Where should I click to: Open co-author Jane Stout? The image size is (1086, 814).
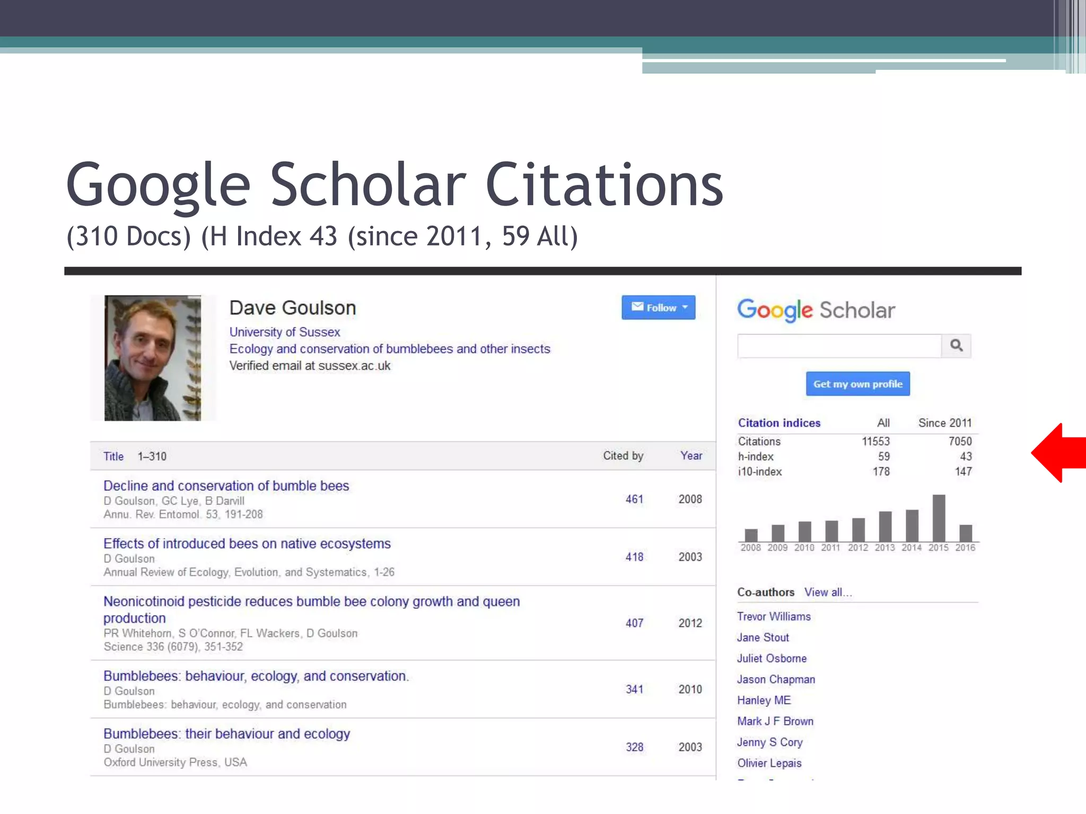[763, 638]
